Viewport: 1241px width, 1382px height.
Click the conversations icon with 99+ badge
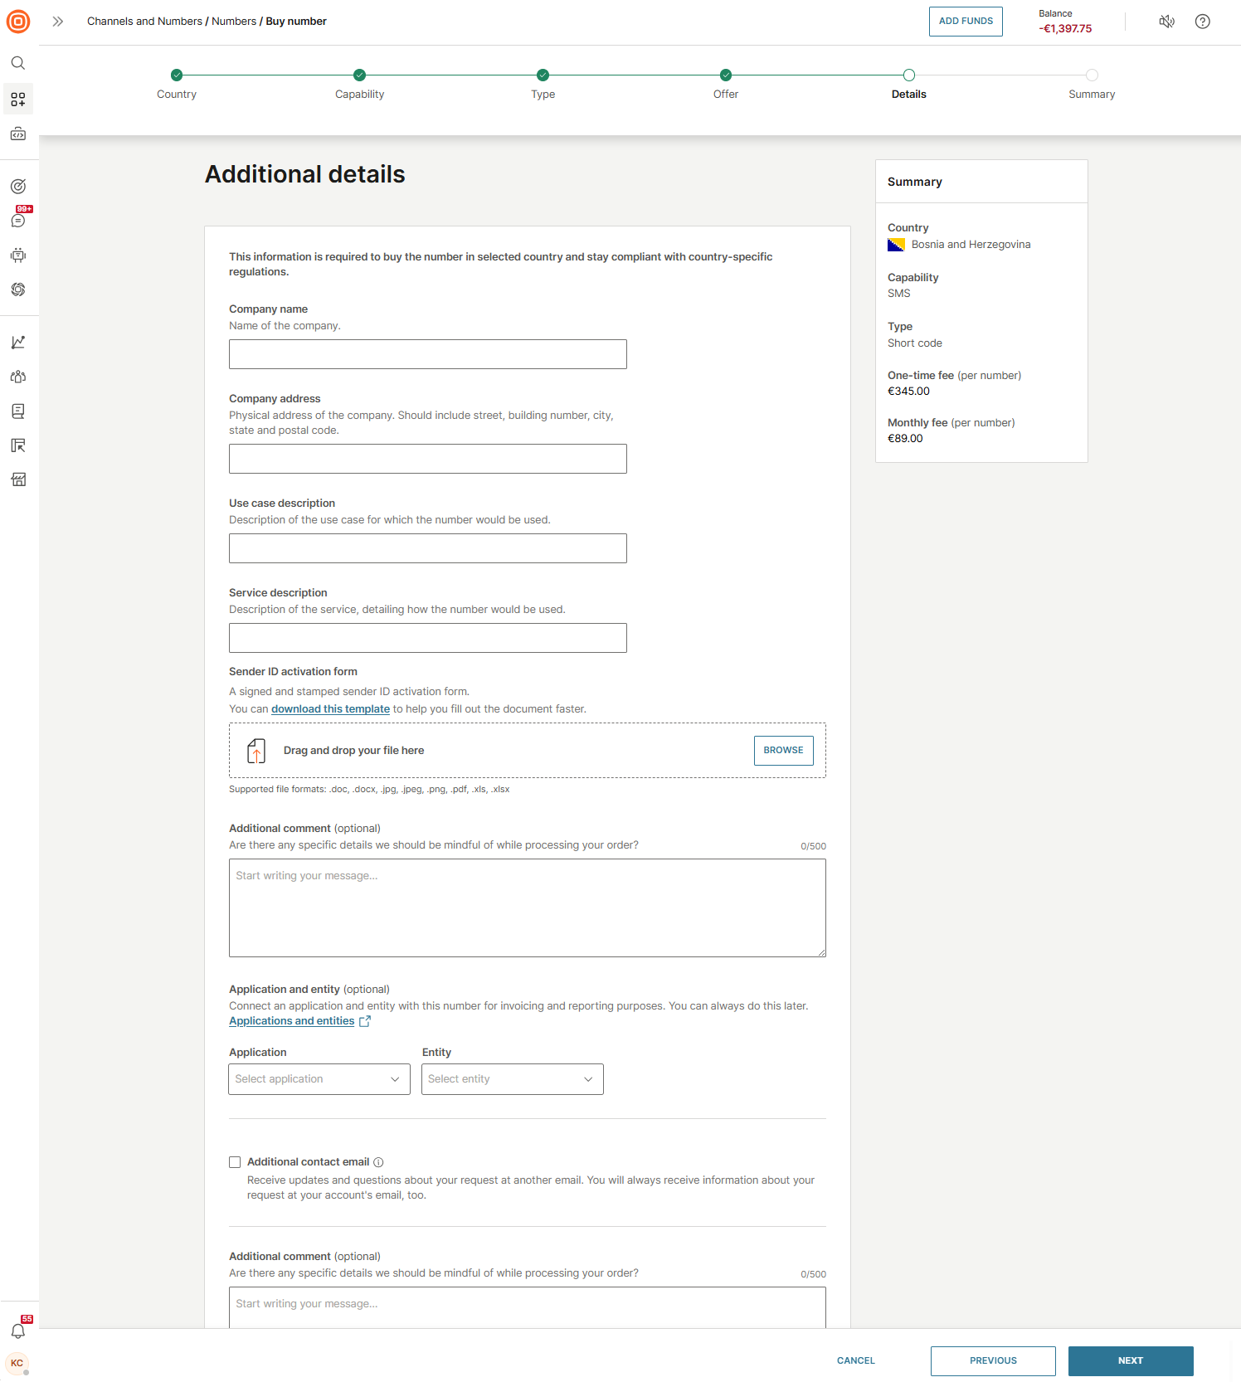[18, 220]
